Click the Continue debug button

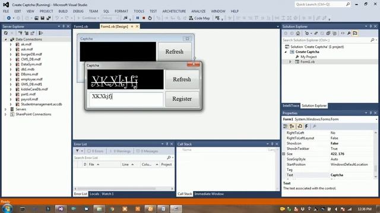pyautogui.click(x=87, y=18)
